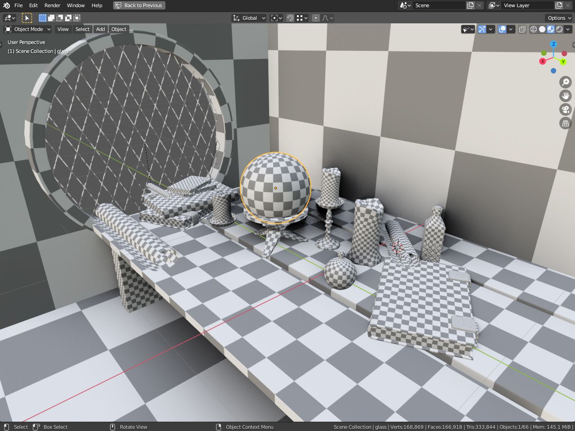Select solid viewport shading

tap(542, 29)
